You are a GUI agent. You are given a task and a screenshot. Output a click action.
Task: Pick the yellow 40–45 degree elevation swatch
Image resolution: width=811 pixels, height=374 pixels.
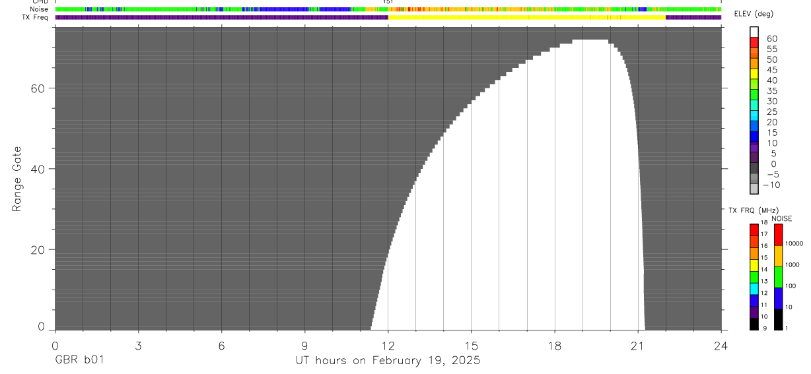click(754, 75)
